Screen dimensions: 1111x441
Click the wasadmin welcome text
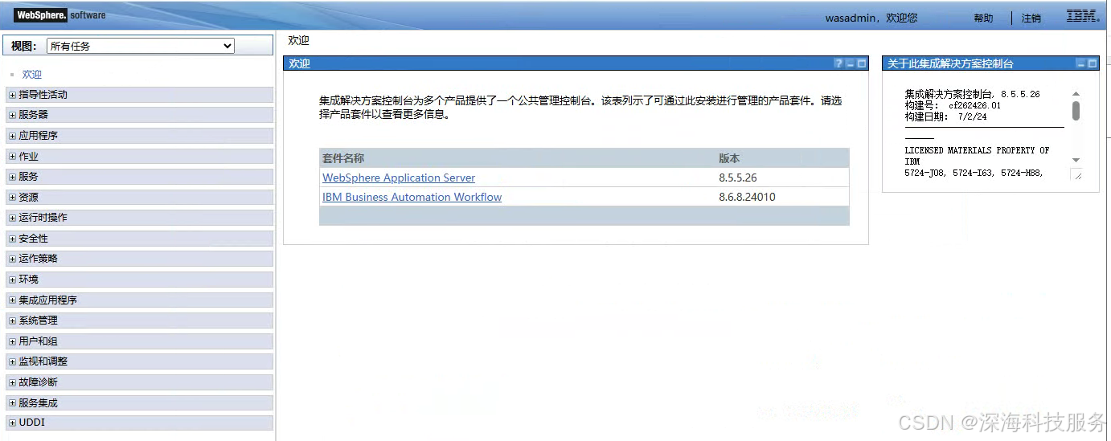tap(871, 18)
